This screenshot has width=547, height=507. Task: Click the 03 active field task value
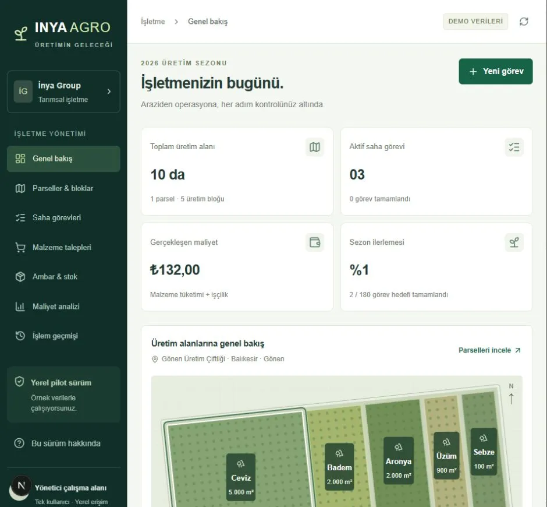357,175
